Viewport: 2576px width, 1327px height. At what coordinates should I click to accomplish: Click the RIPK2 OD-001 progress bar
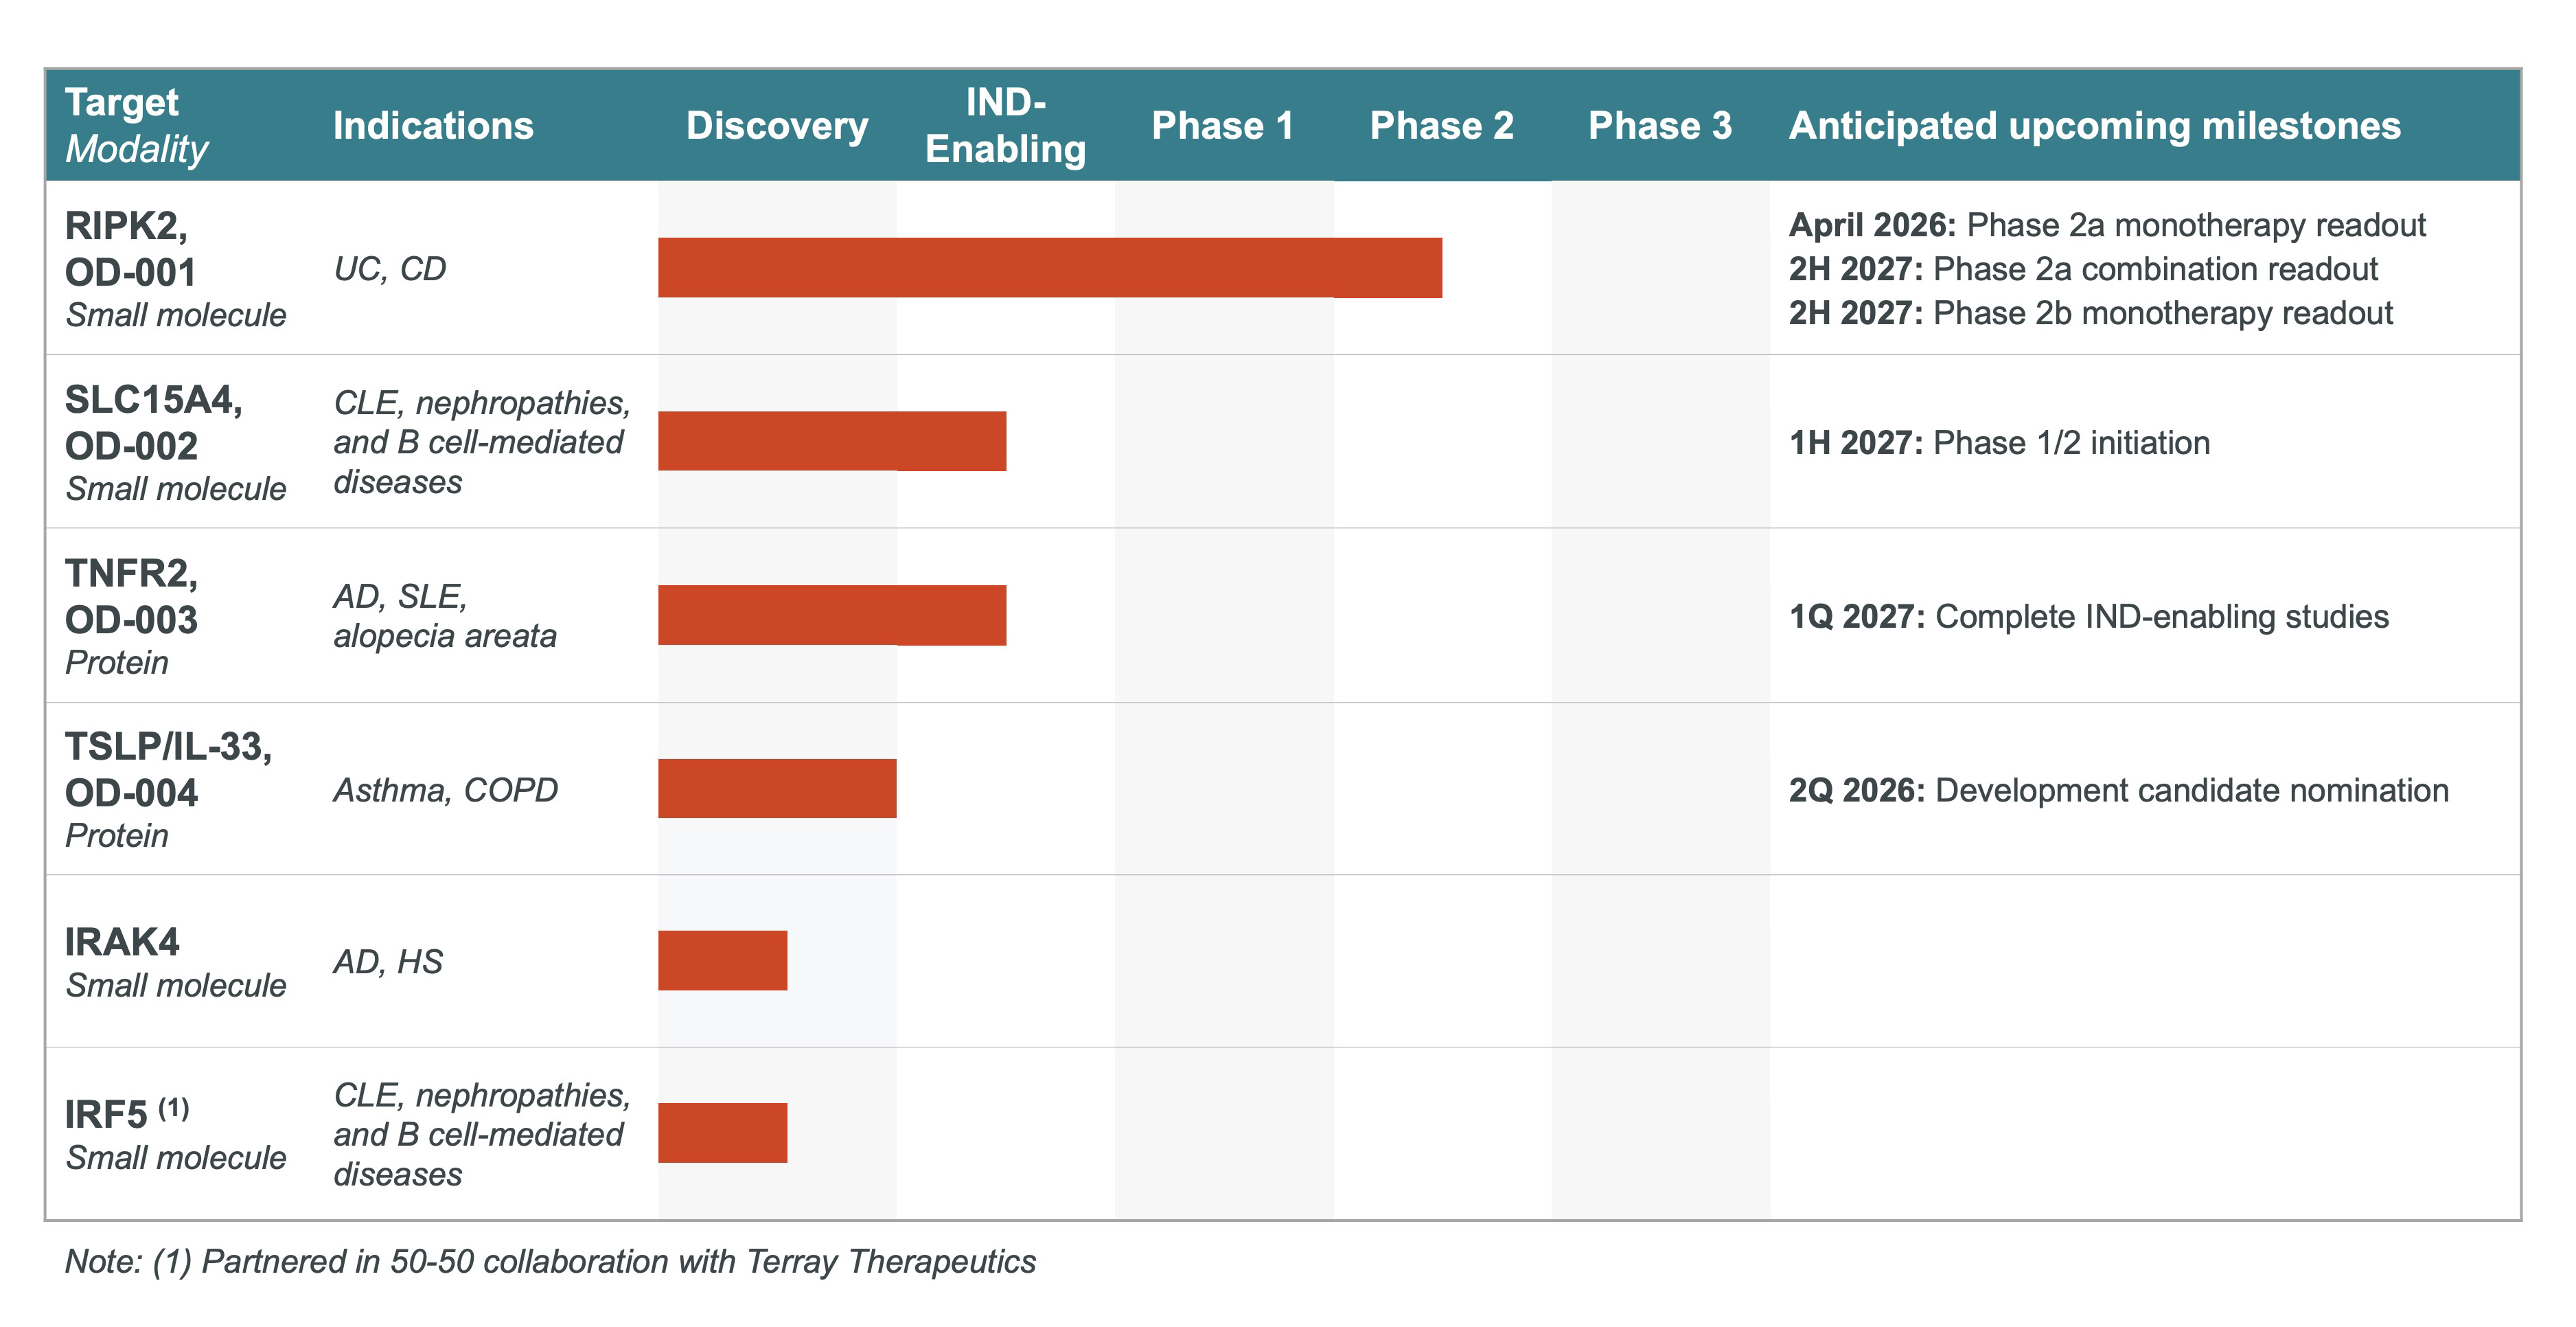click(x=1050, y=267)
